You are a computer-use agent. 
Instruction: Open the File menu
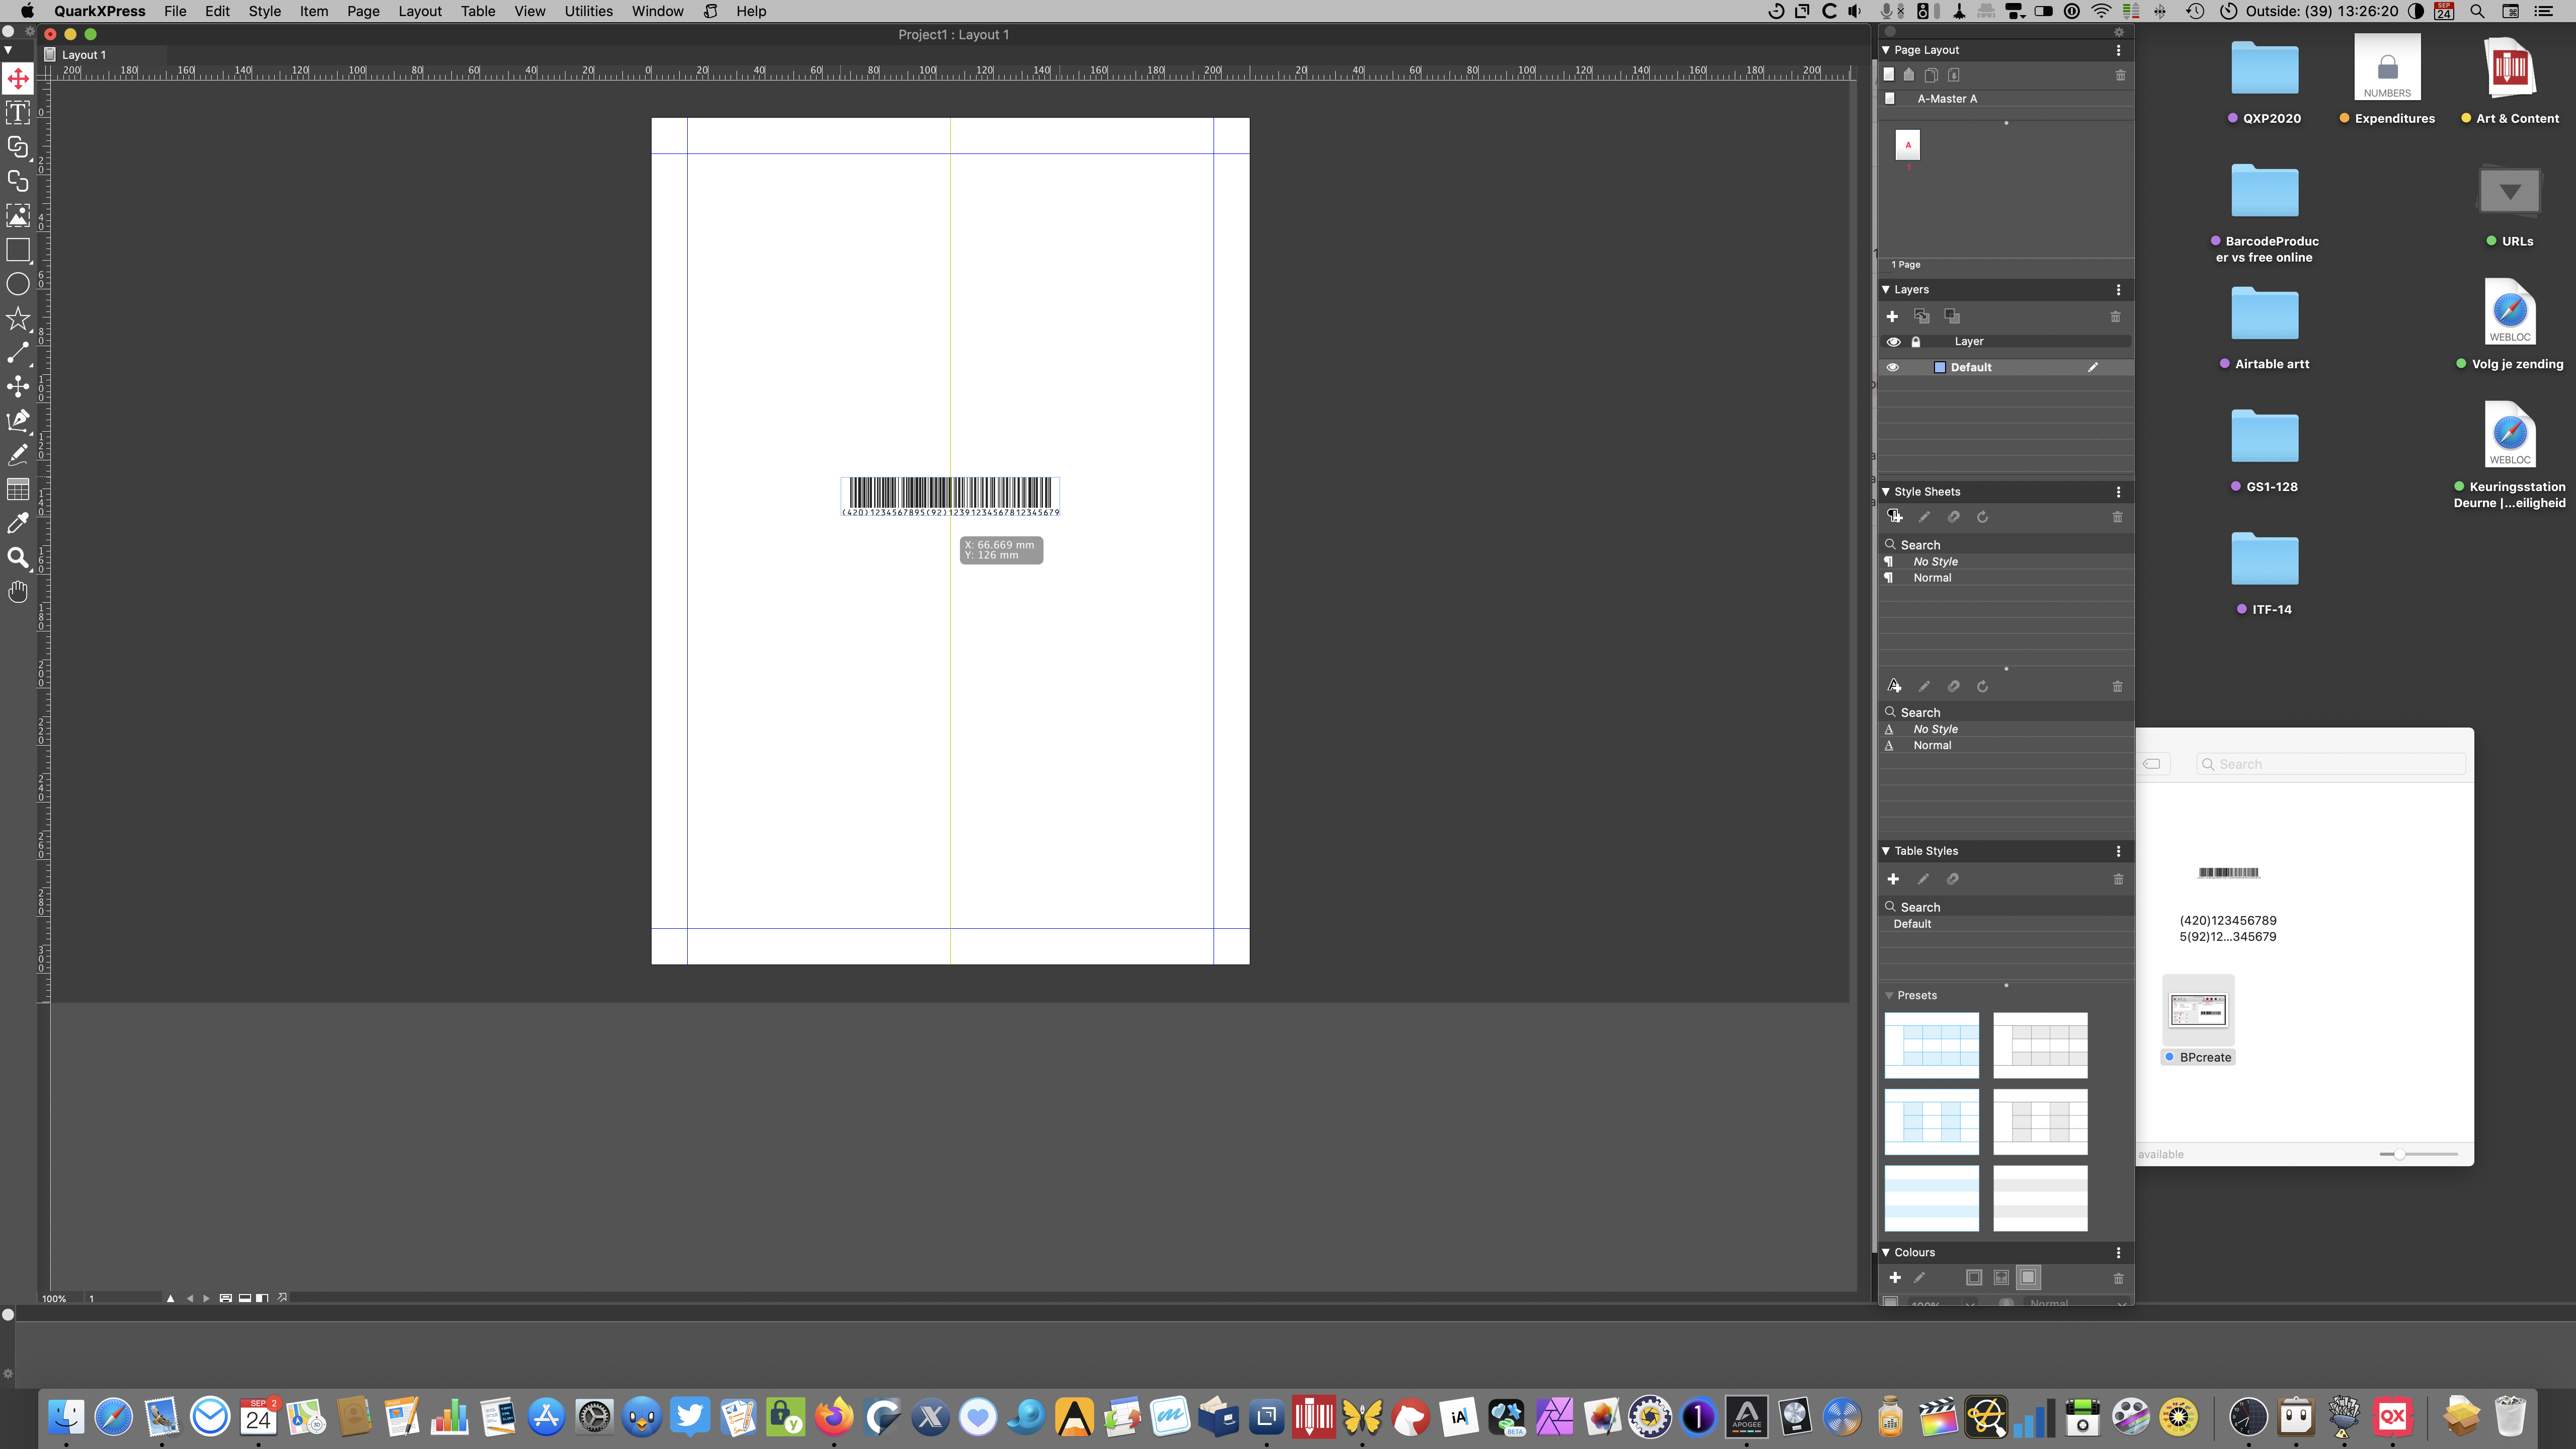tap(175, 11)
